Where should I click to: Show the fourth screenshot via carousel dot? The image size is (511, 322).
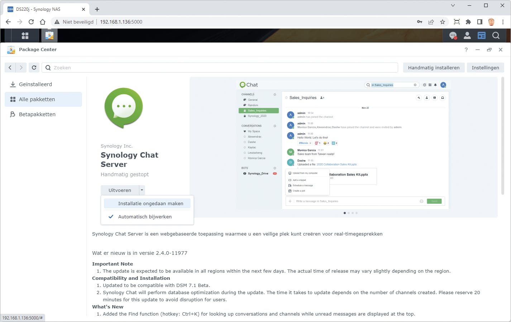[x=357, y=213]
